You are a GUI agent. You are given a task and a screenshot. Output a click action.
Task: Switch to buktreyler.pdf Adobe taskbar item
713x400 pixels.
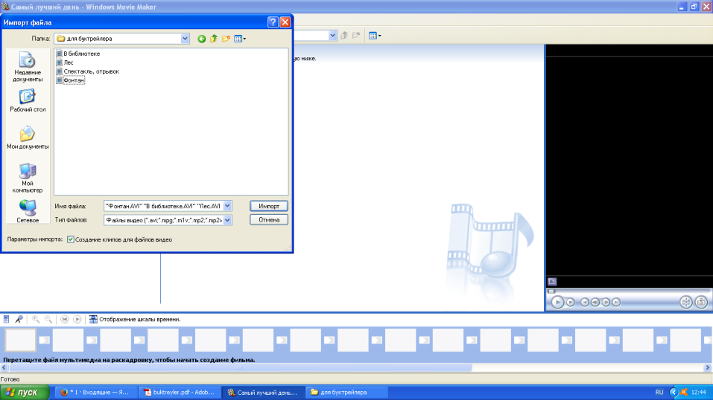(x=179, y=393)
